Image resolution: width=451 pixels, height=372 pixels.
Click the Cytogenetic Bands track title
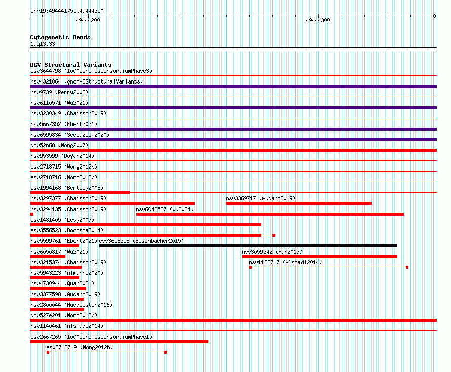(60, 37)
